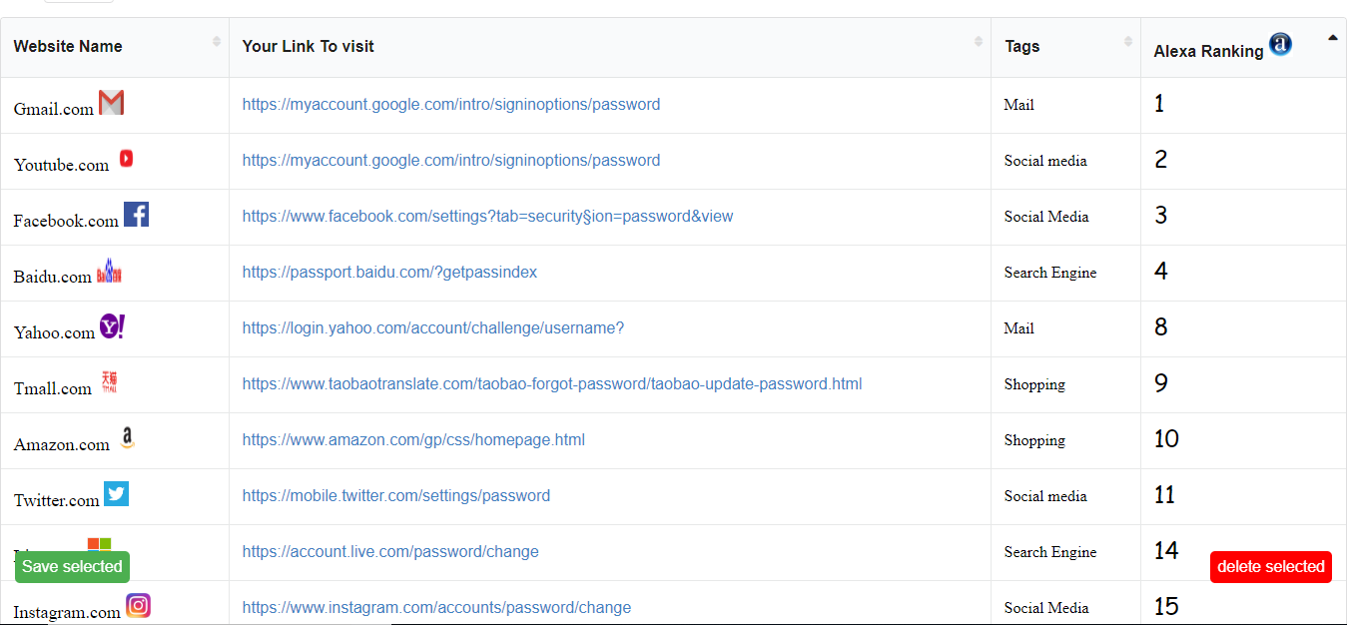Viewport: 1347px width, 625px height.
Task: Select the Twitter.com website name
Action: (57, 500)
